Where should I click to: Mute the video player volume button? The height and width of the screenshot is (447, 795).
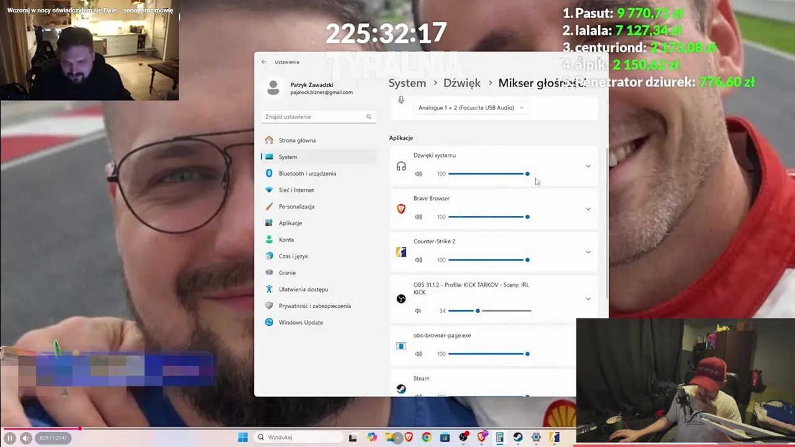click(x=26, y=438)
